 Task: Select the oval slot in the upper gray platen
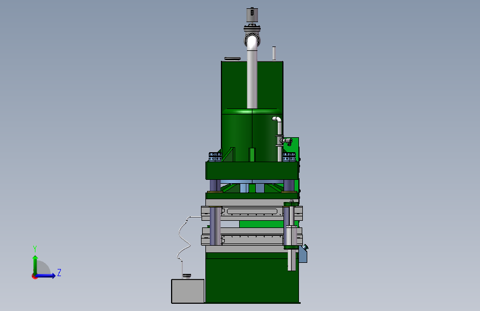252,211
